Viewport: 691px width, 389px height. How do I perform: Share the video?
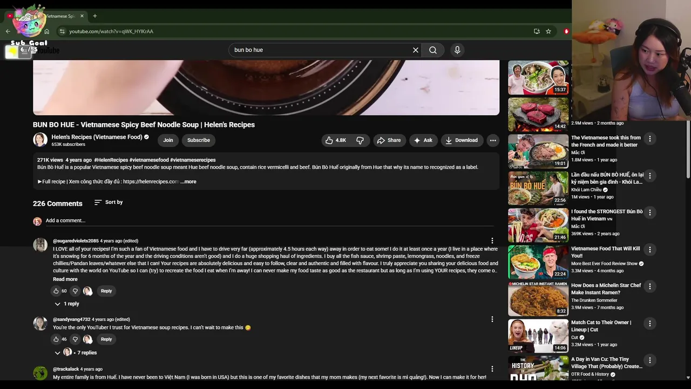389,140
